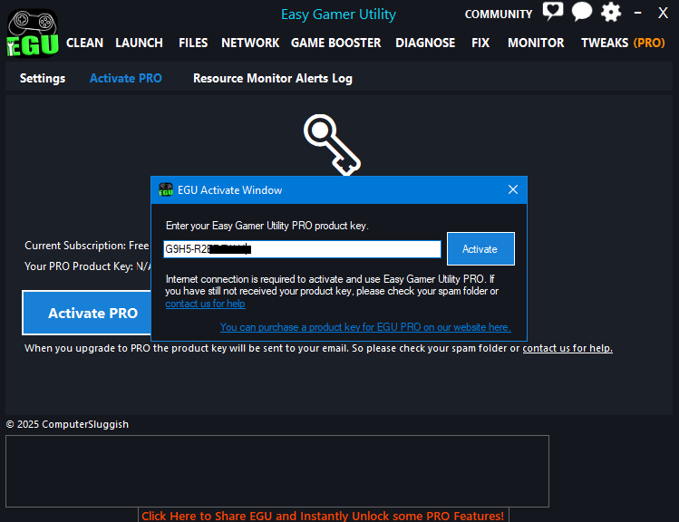This screenshot has width=679, height=522.
Task: Click the EGU gamepad logo icon
Action: click(x=33, y=34)
